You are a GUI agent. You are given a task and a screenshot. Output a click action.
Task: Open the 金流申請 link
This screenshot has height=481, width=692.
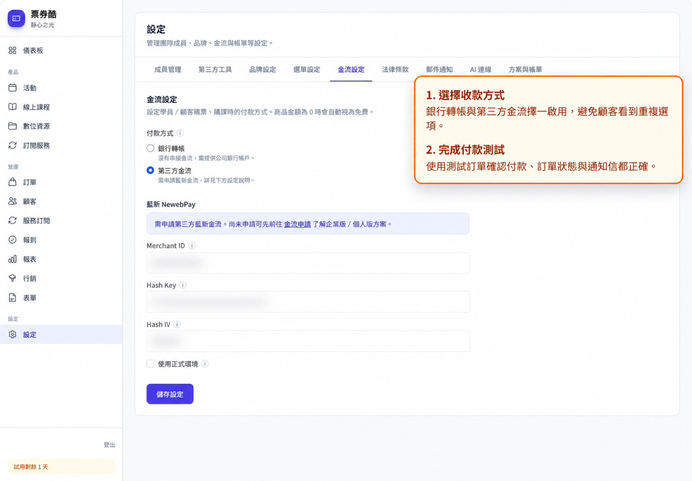(x=297, y=224)
